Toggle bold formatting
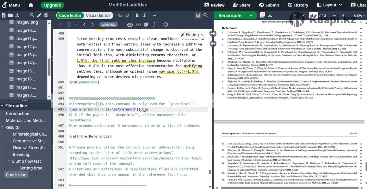Image resolution: width=367 pixels, height=189 pixels. pyautogui.click(x=137, y=15)
